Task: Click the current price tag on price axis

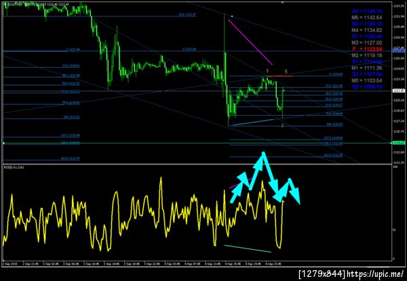Action: 400,91
